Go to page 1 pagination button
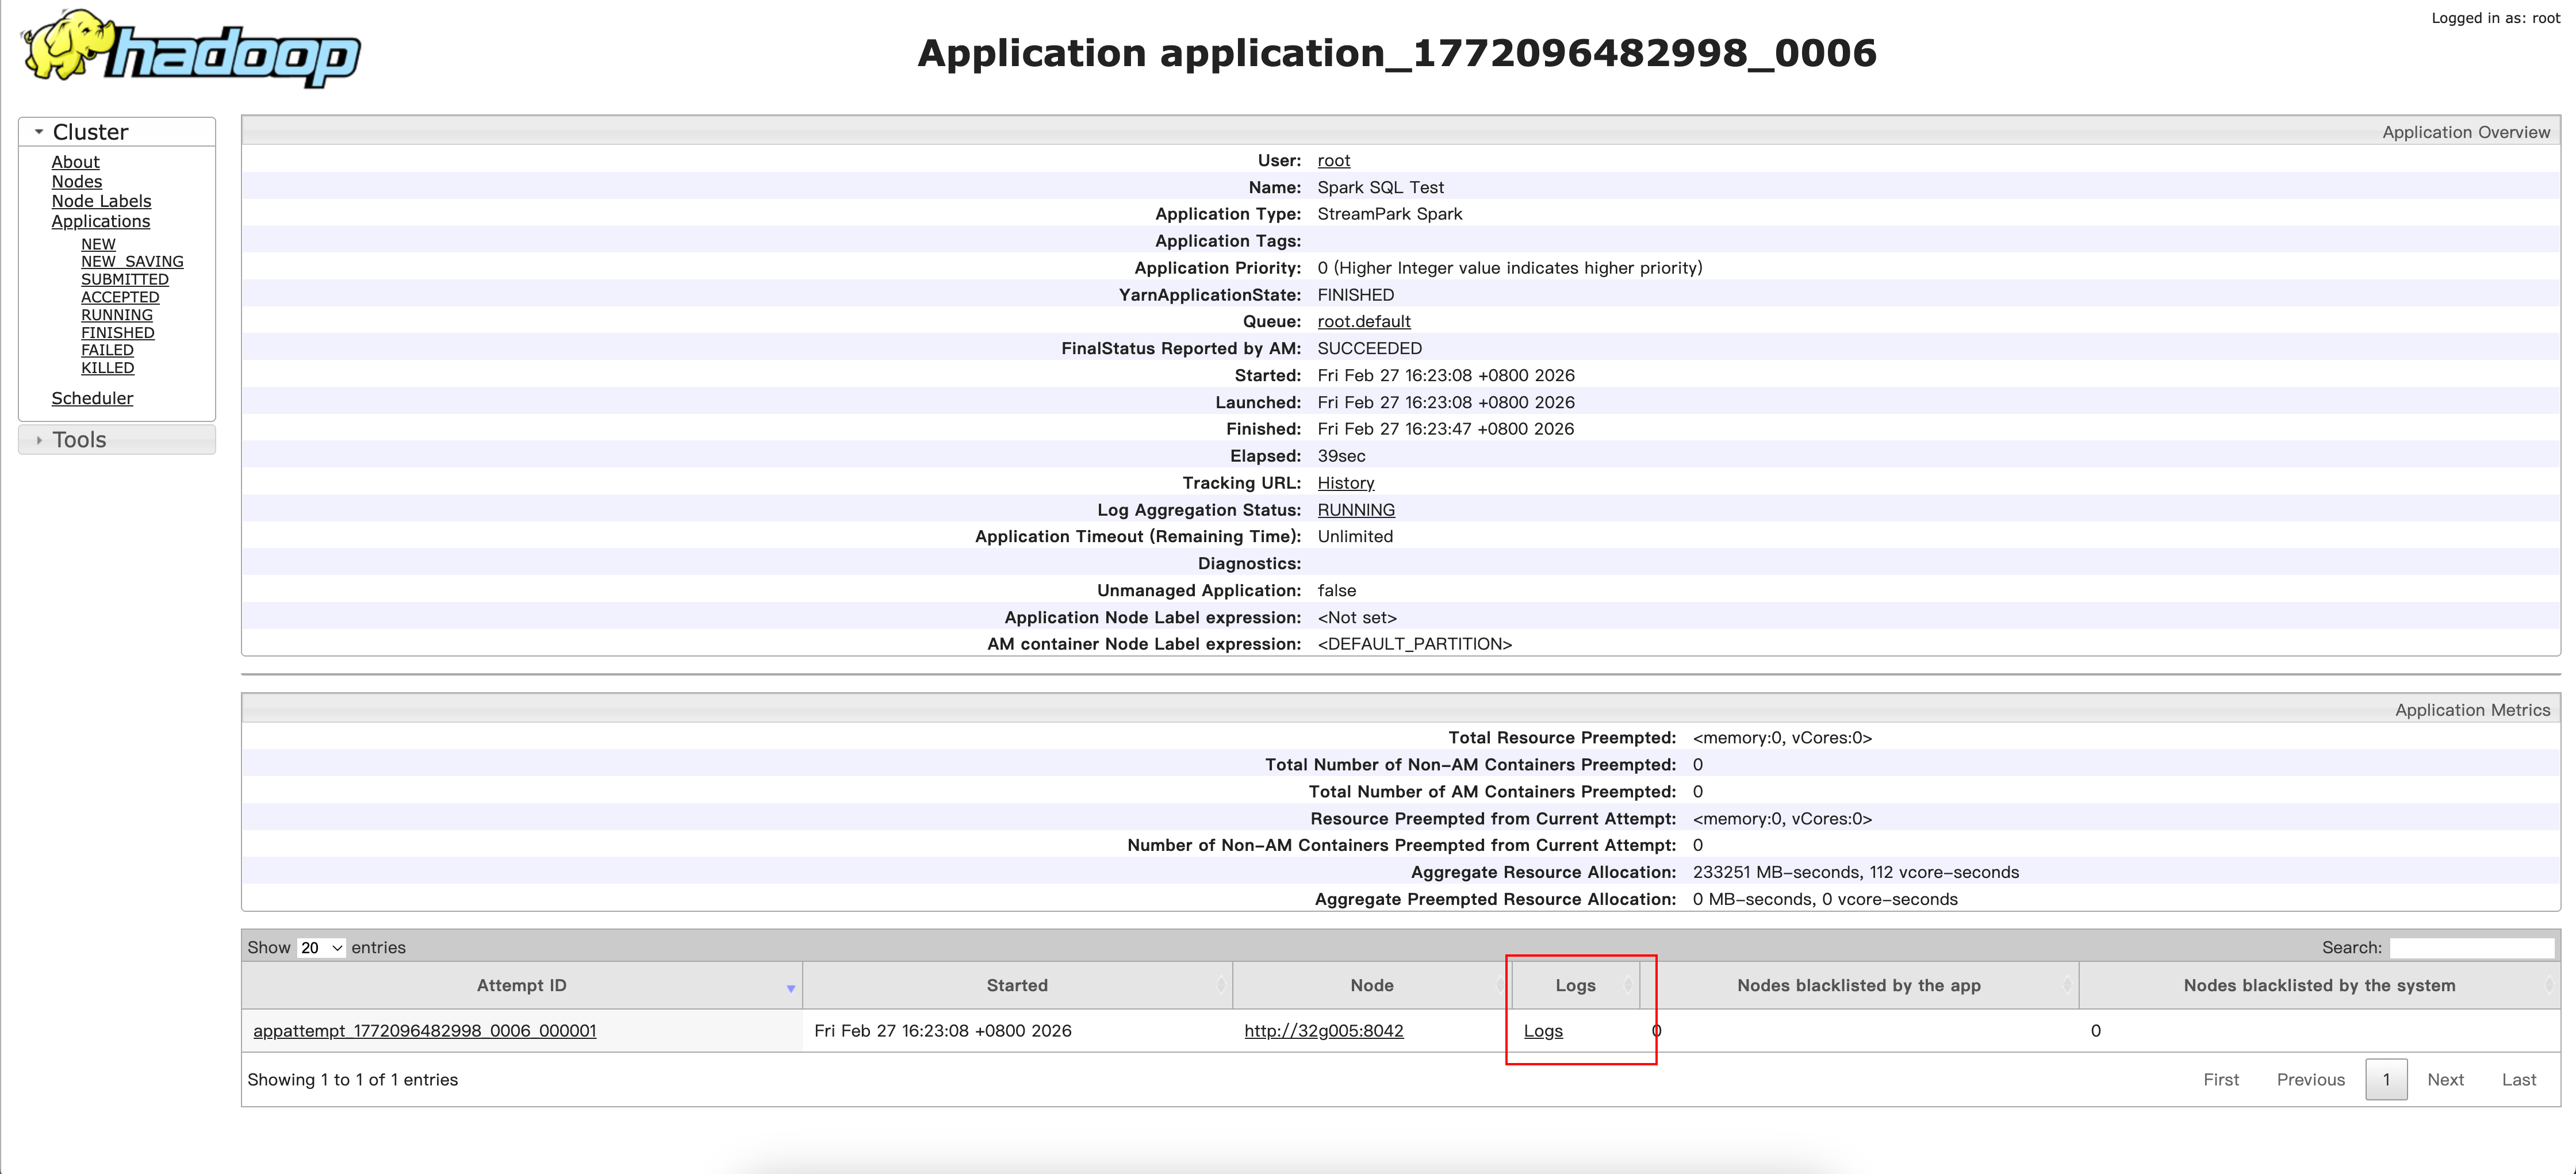Image resolution: width=2576 pixels, height=1174 pixels. pos(2385,1079)
